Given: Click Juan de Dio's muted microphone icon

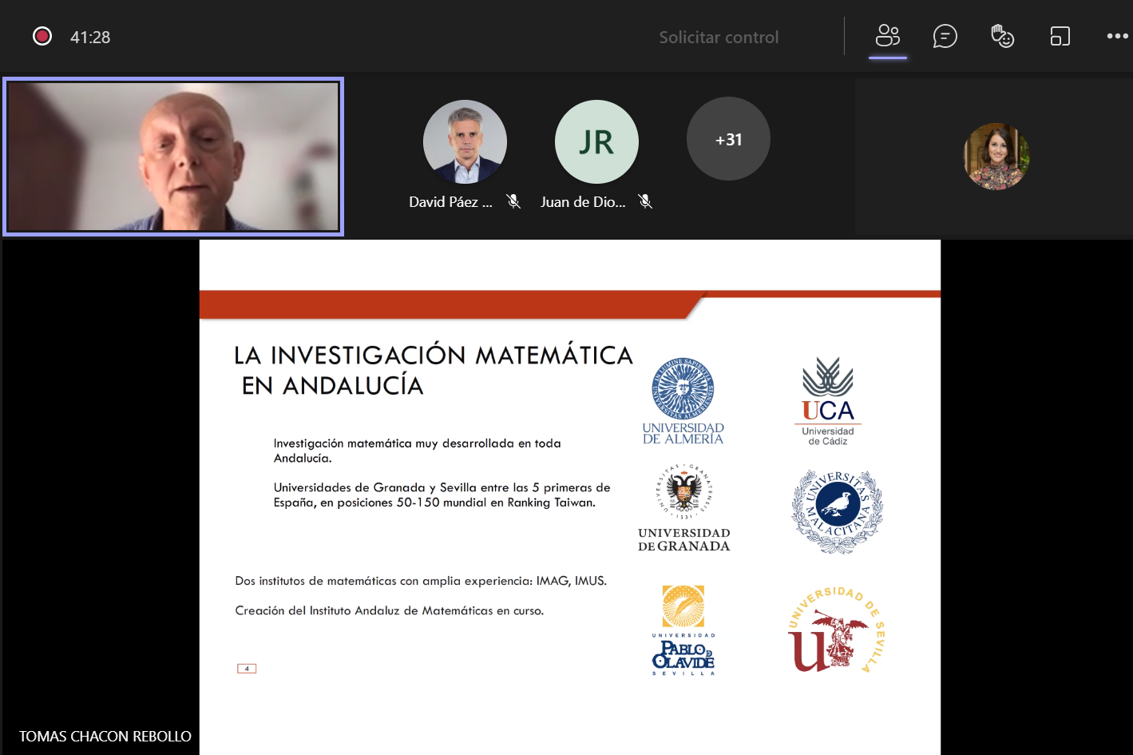Looking at the screenshot, I should pyautogui.click(x=645, y=201).
